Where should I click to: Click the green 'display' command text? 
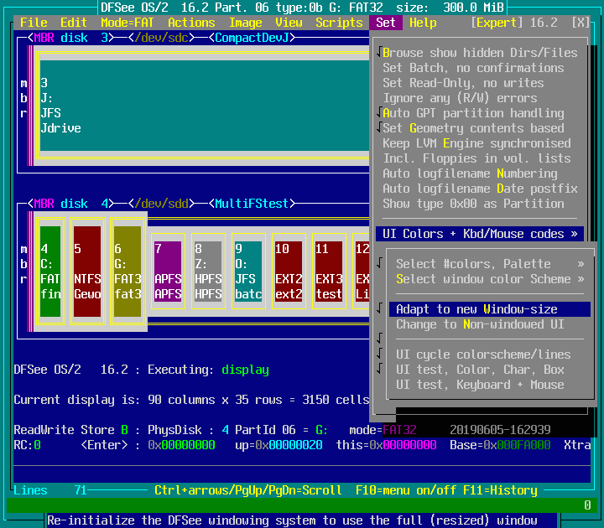(x=245, y=370)
